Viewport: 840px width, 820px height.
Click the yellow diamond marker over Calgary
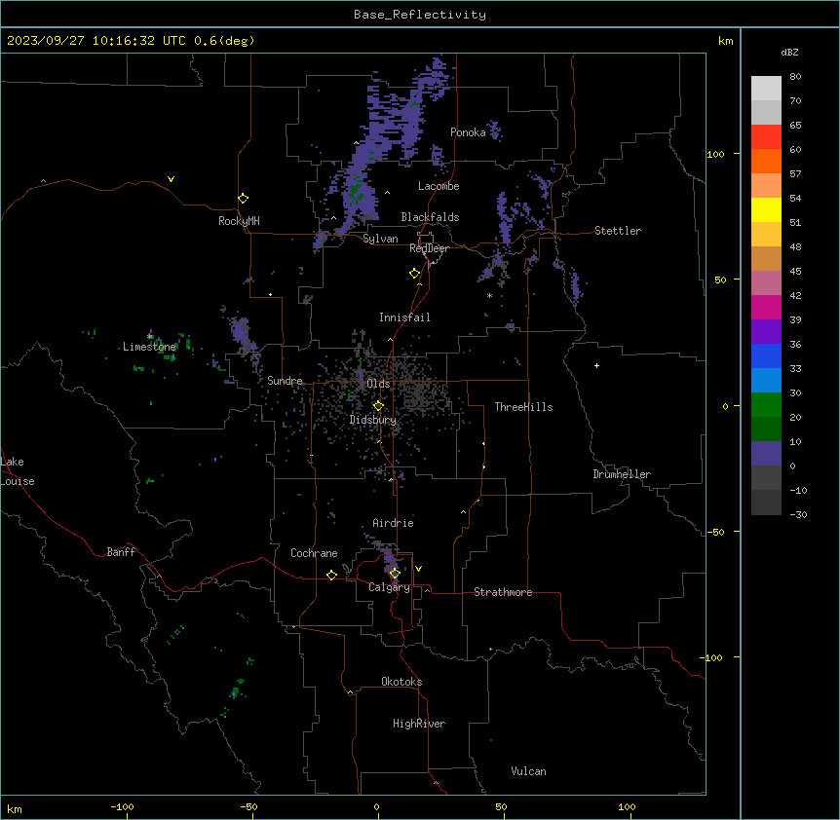click(395, 574)
